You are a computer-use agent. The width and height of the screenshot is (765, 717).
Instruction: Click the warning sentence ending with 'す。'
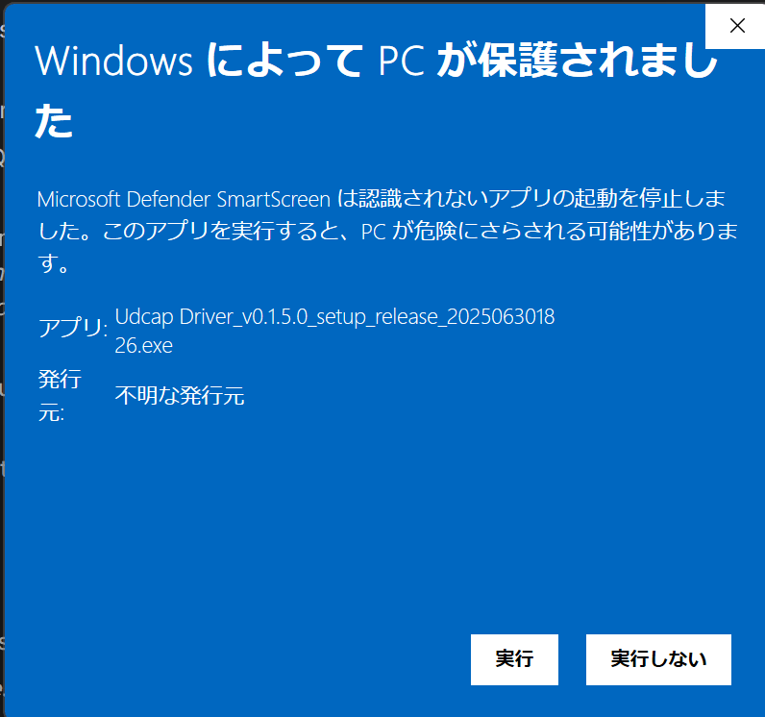click(54, 264)
